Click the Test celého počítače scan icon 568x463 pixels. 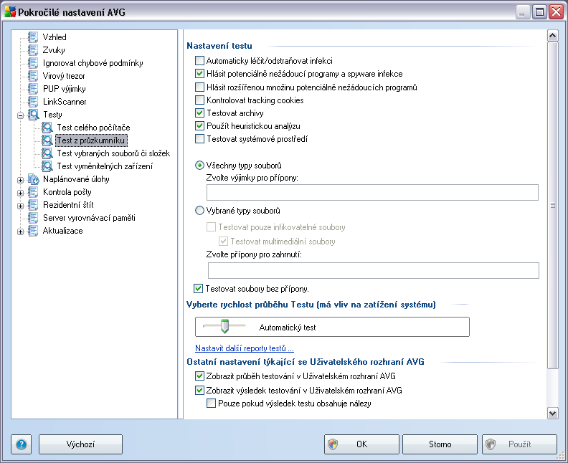pyautogui.click(x=47, y=128)
